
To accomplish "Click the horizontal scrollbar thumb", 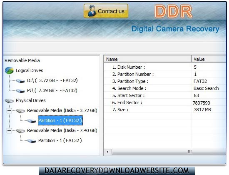I will click(x=169, y=152).
